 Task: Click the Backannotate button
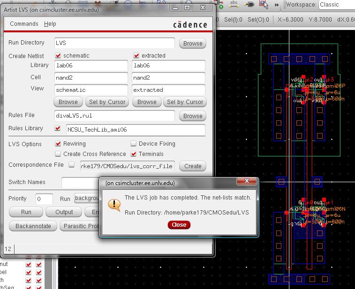pos(32,226)
